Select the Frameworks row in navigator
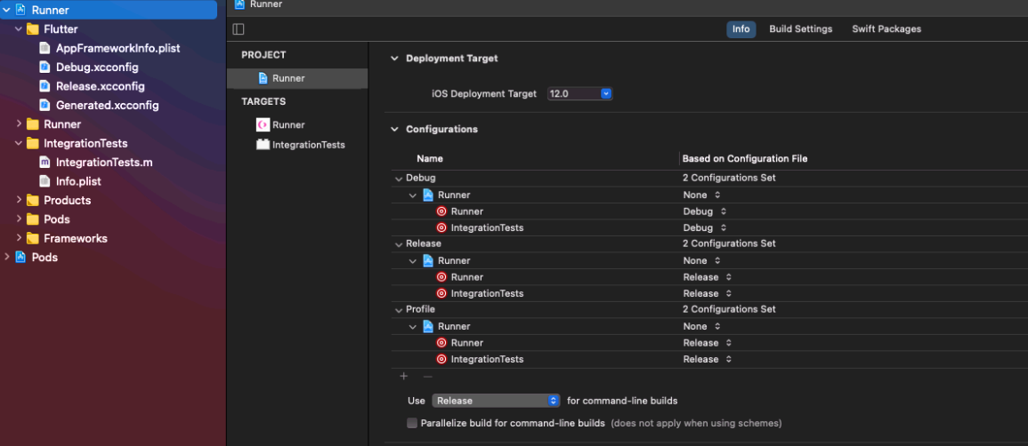 pyautogui.click(x=109, y=238)
